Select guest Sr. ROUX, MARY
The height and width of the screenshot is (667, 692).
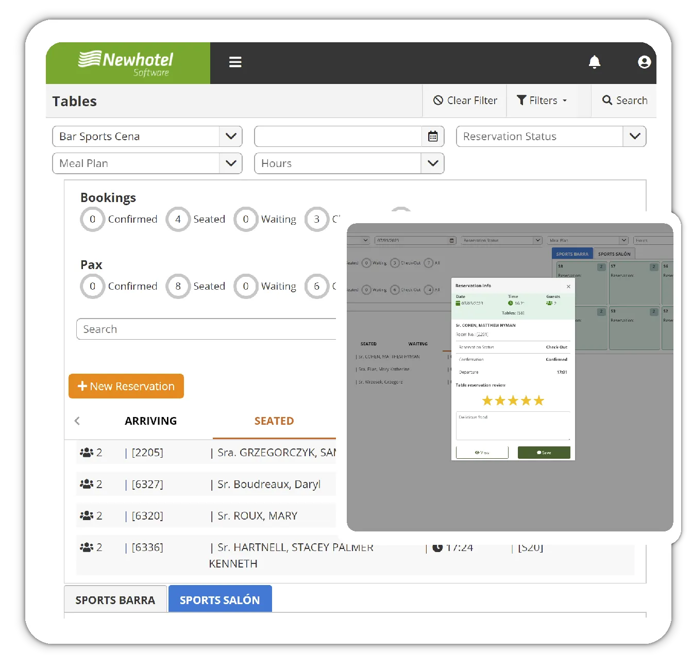pyautogui.click(x=257, y=515)
